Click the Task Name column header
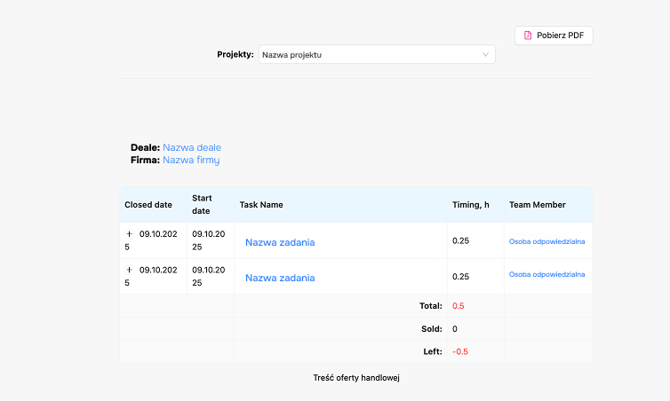 261,205
